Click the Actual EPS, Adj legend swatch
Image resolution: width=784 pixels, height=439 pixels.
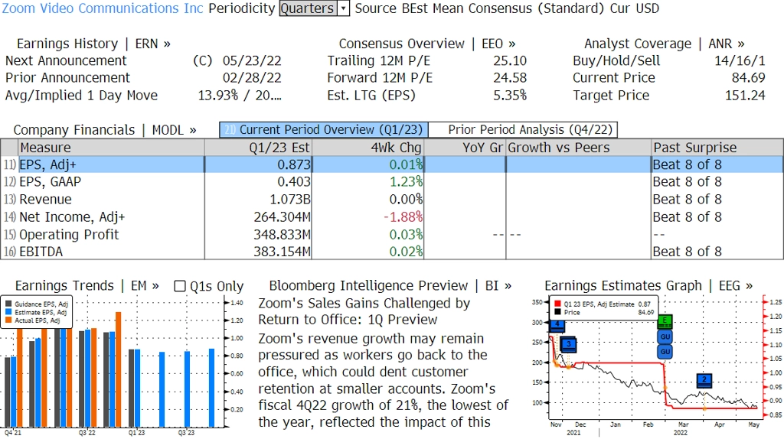pos(8,320)
